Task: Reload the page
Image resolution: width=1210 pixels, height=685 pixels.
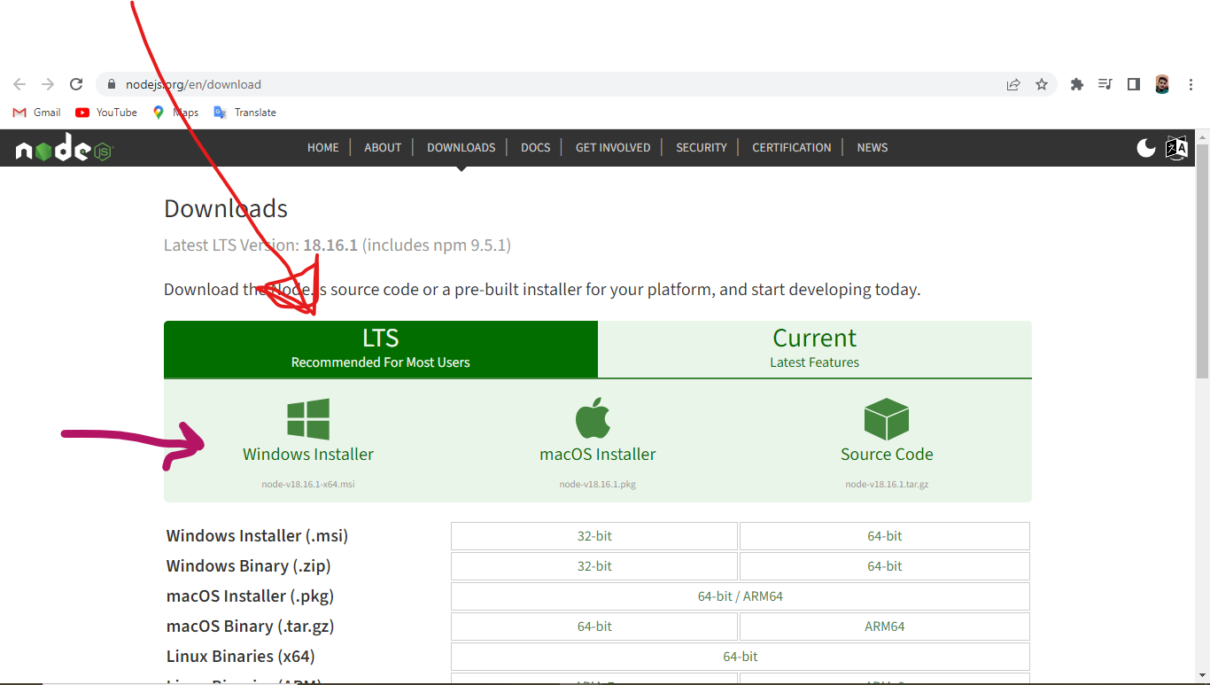Action: pyautogui.click(x=76, y=84)
